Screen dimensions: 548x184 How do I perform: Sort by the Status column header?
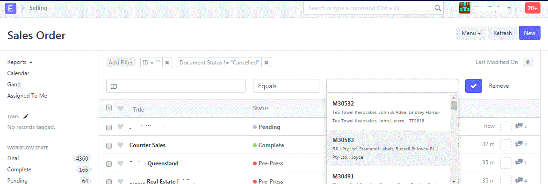[x=261, y=108]
